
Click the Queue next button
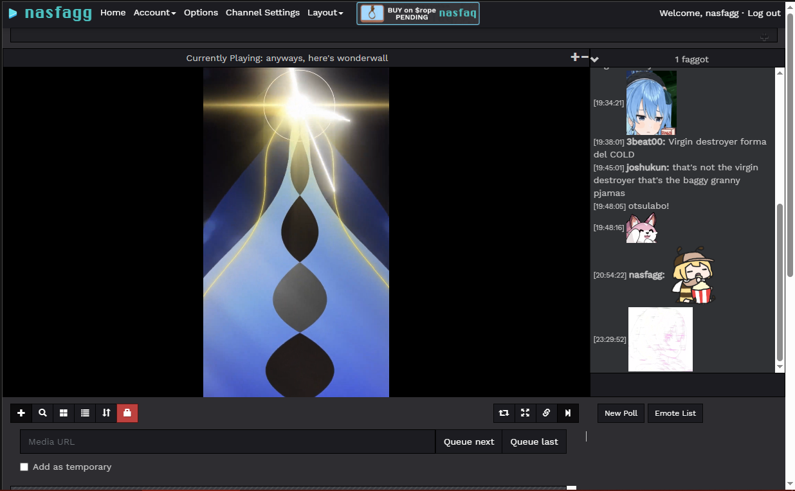469,442
